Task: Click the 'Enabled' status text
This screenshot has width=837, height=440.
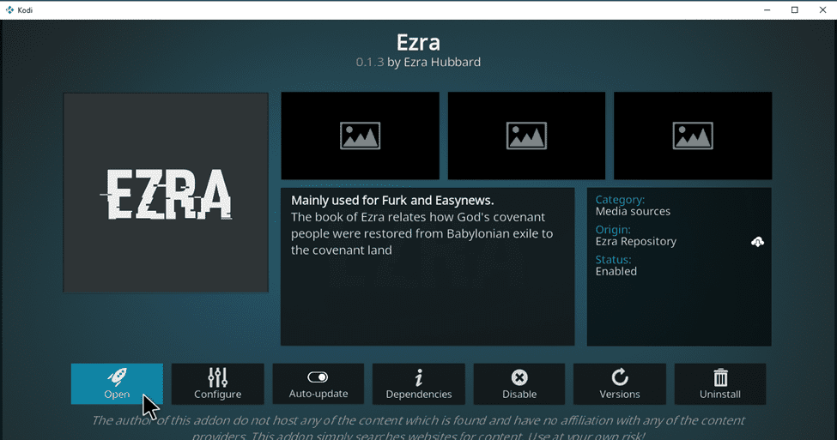Action: (x=616, y=271)
